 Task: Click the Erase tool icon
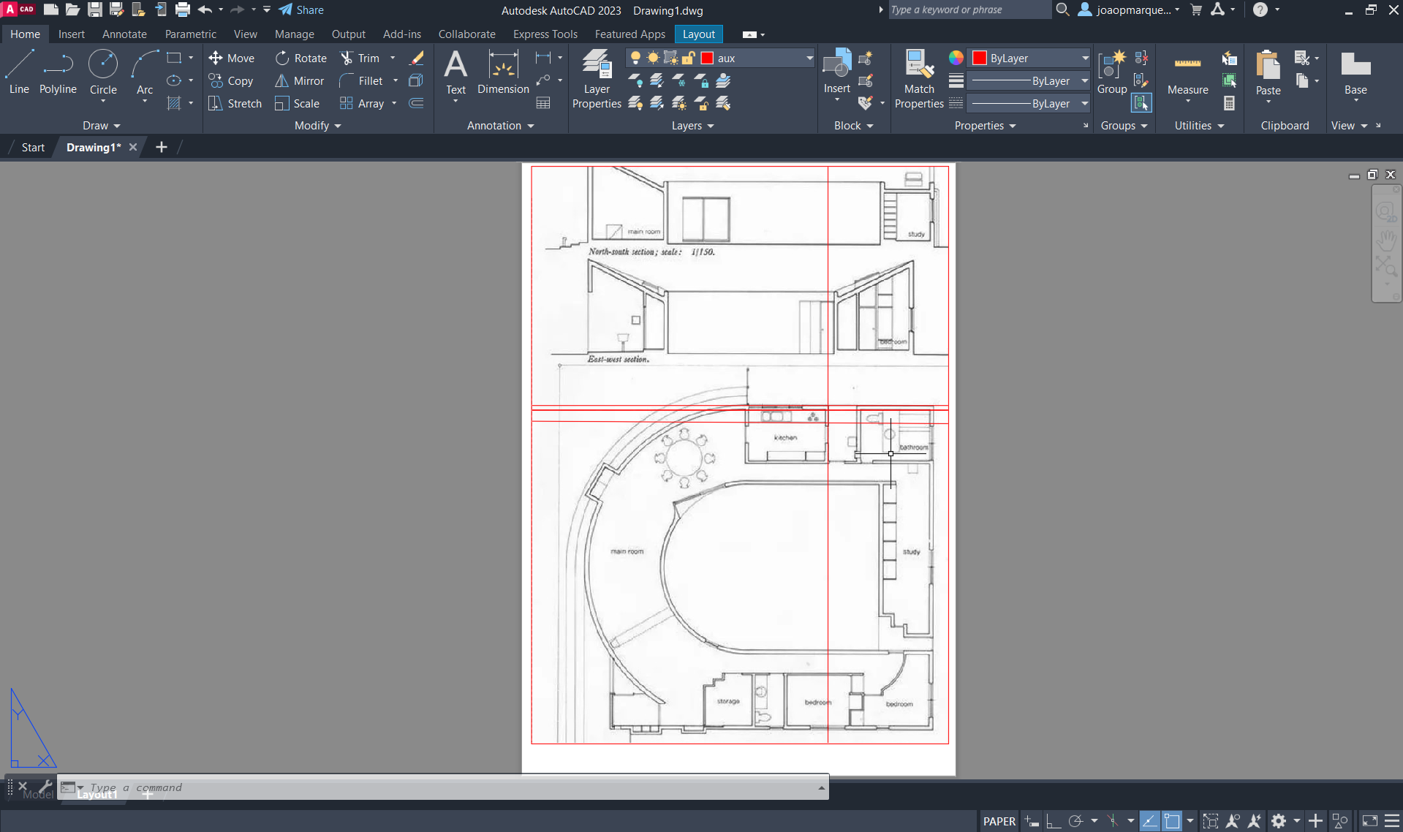point(417,58)
